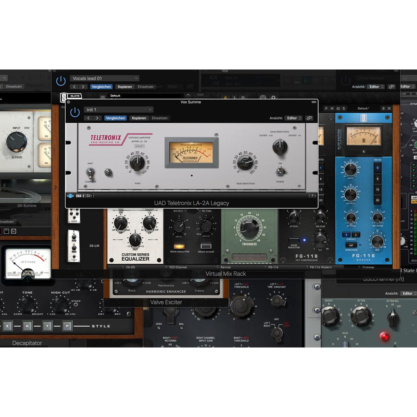Click the Revival Thickness knob

[x=249, y=228]
